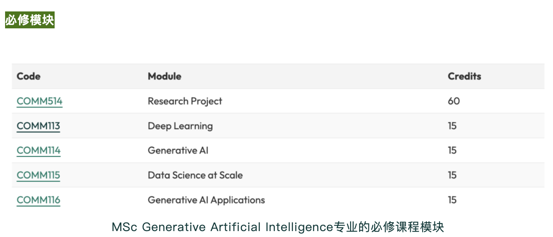Select the Research Project module name

[x=185, y=101]
